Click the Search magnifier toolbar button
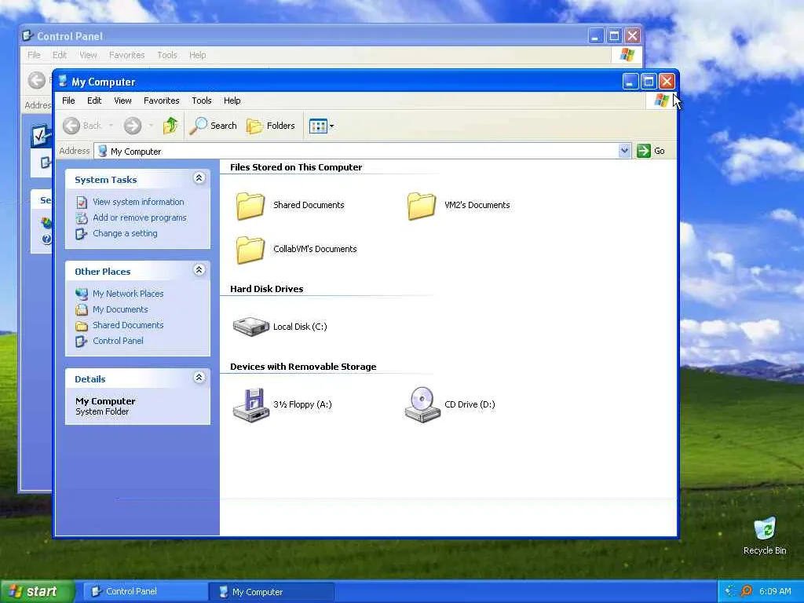This screenshot has width=804, height=603. pyautogui.click(x=214, y=126)
